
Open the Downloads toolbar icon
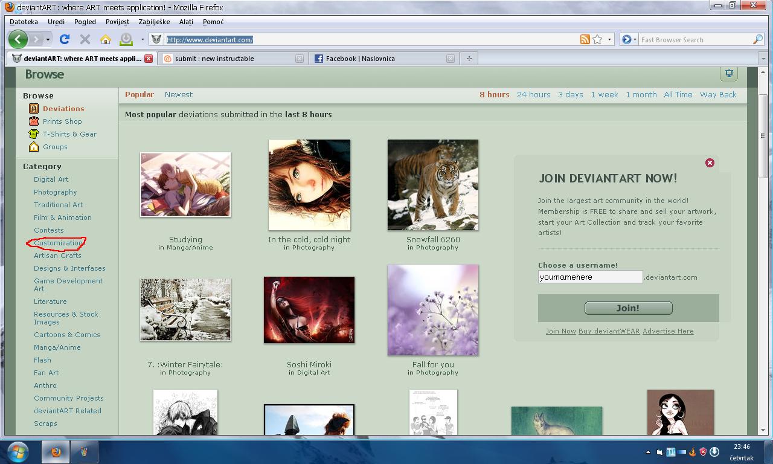126,39
